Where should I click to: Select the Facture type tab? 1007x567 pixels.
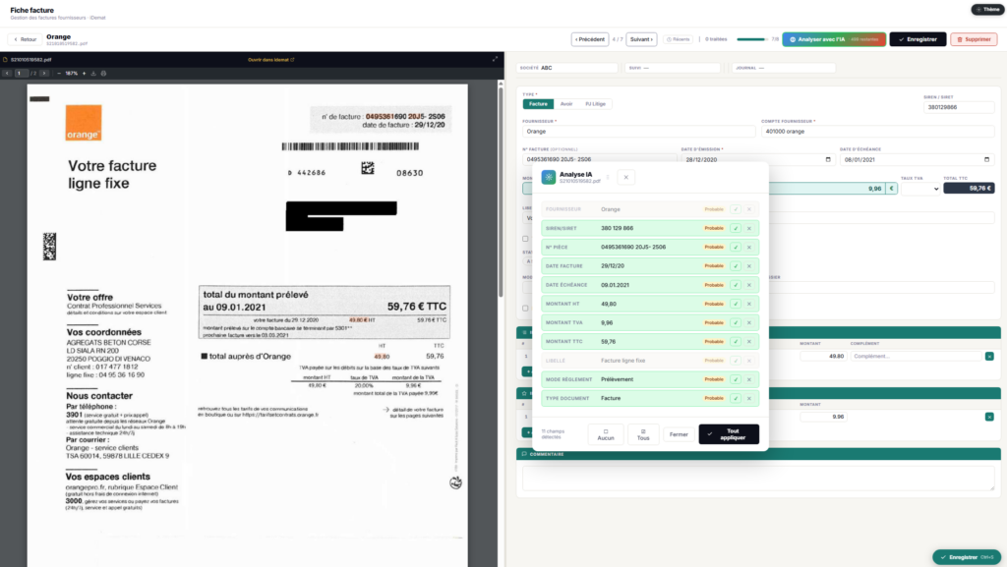[x=538, y=104]
